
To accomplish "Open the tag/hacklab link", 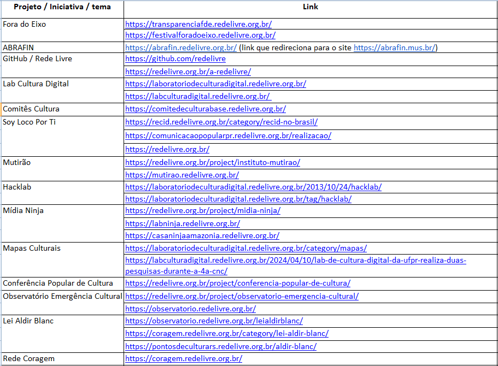I will [x=238, y=199].
